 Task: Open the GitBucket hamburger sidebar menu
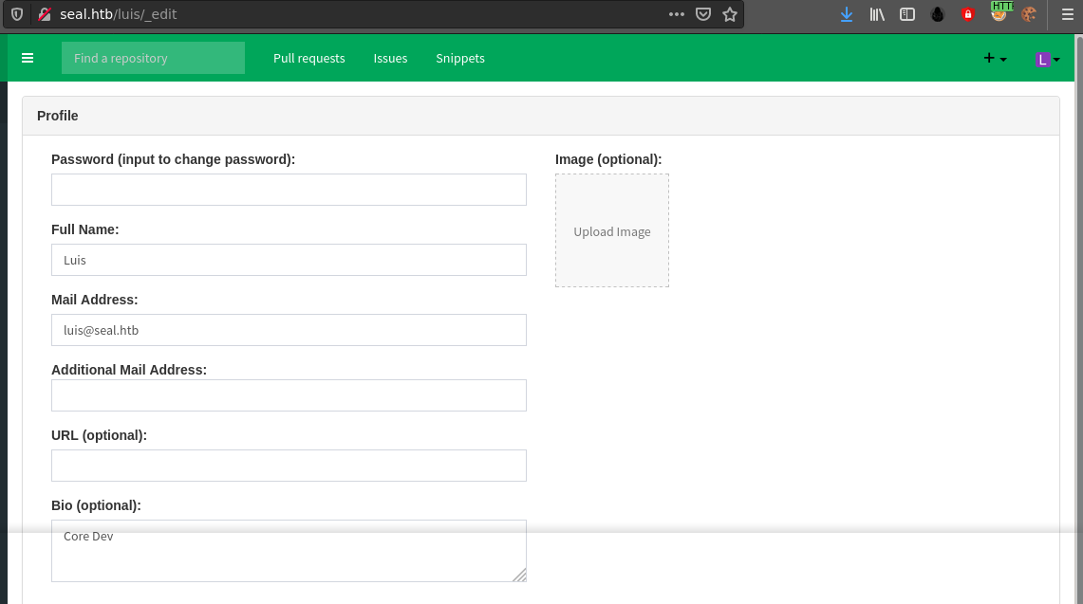(28, 58)
